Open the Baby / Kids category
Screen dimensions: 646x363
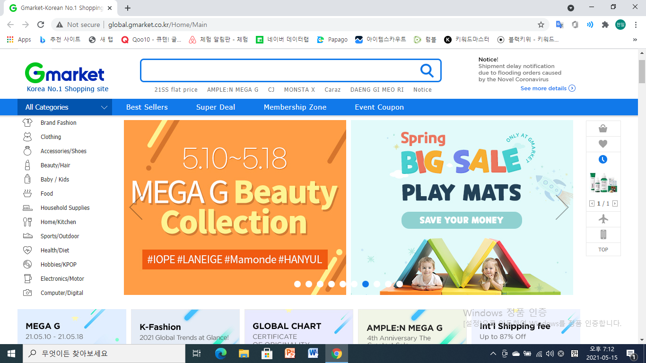[x=55, y=180]
